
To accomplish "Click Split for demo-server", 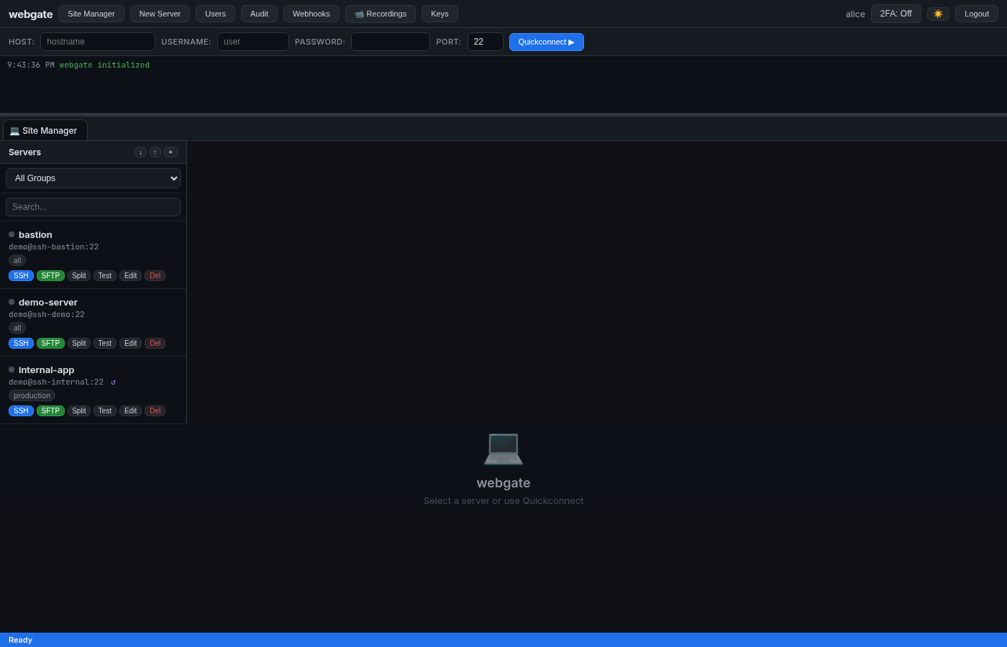I will [79, 344].
